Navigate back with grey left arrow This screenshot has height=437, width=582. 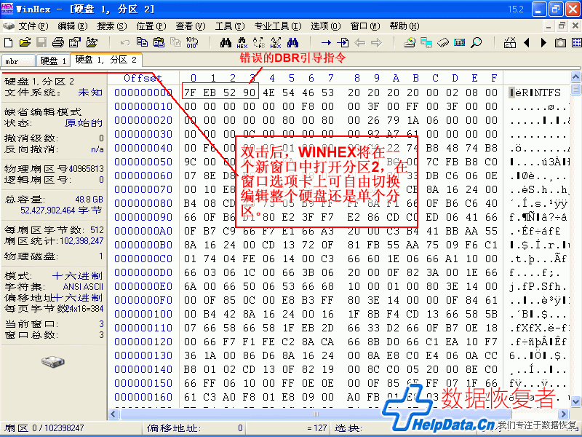pyautogui.click(x=359, y=43)
